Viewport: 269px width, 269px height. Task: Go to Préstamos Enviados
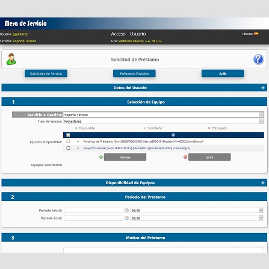[x=134, y=73]
